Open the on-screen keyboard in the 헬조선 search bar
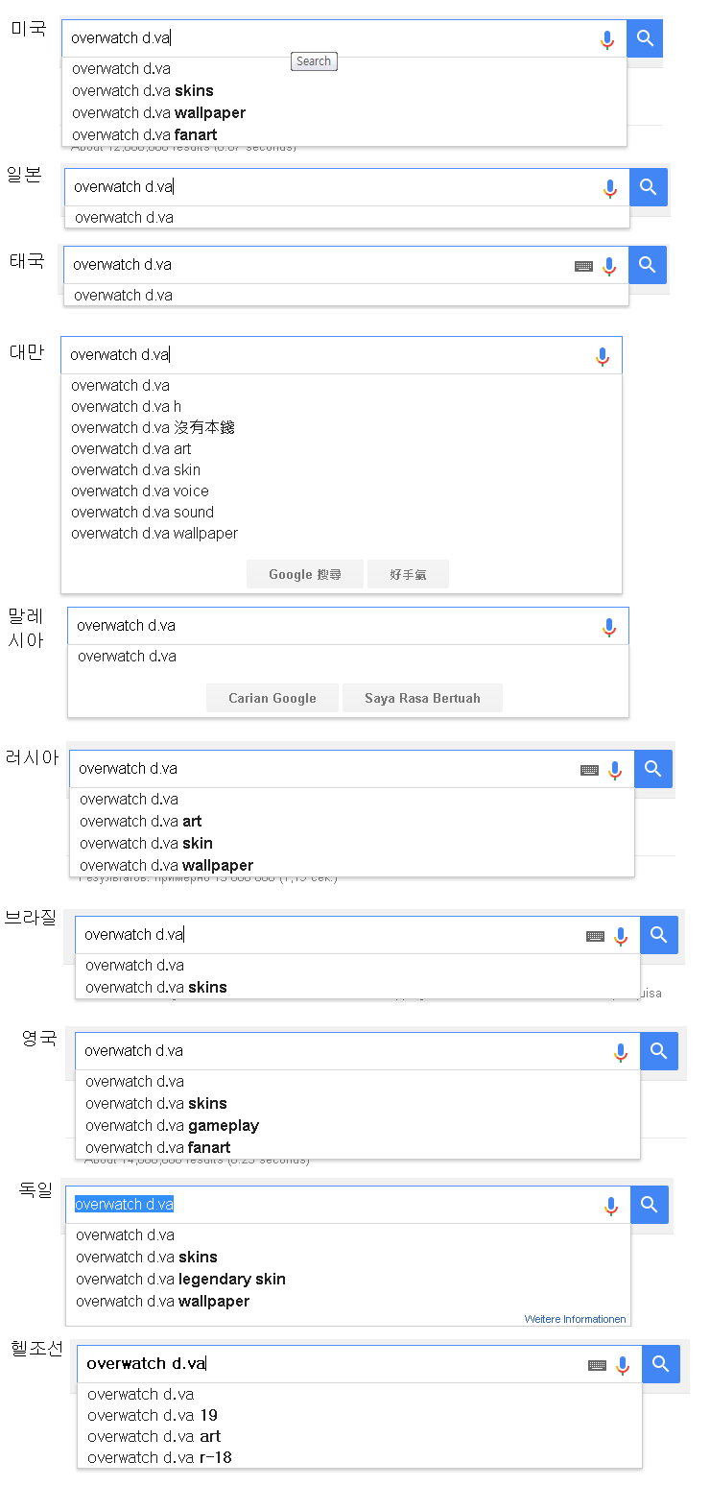The width and height of the screenshot is (710, 1486). pyautogui.click(x=597, y=1365)
